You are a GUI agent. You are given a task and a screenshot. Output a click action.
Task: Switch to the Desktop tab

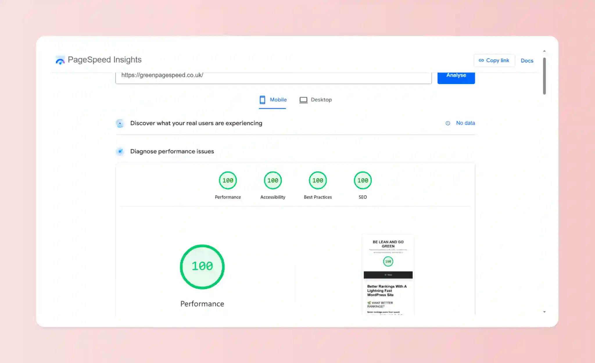click(316, 100)
